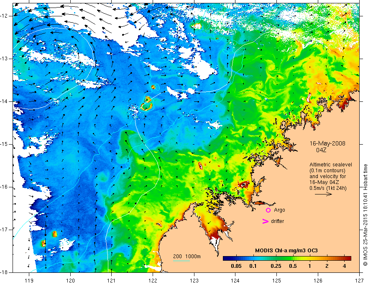The height and width of the screenshot is (285, 368).
Task: Click the latitude -12 axis label
Action: pos(5,16)
